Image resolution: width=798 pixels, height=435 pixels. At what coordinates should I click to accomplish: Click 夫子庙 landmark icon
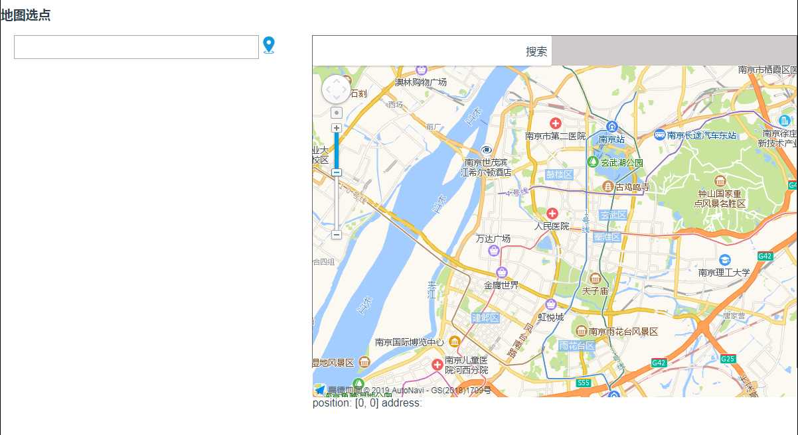595,279
